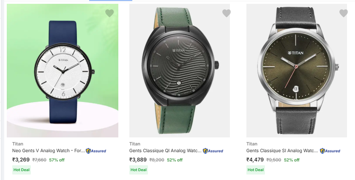Open the black strap Titan watch image
This screenshot has height=180, width=355.
click(x=296, y=72)
